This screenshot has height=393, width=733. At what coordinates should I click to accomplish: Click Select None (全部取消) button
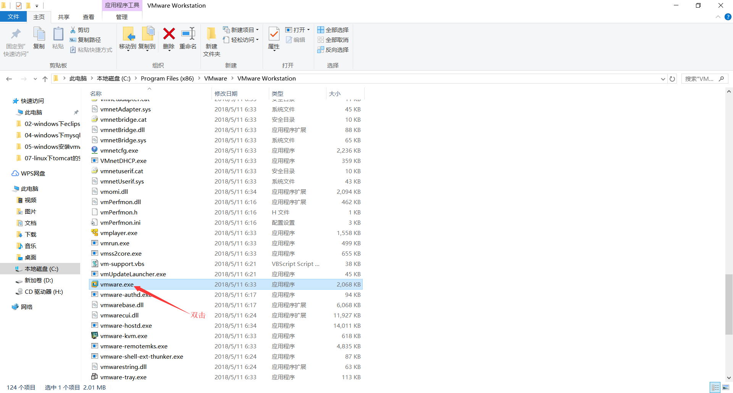(x=333, y=40)
